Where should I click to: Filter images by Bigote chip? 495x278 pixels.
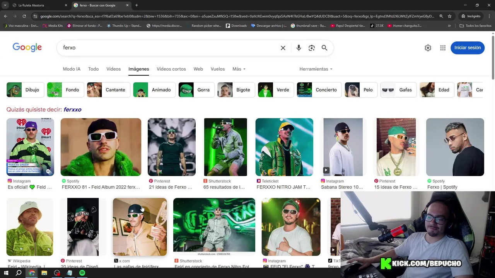(236, 90)
